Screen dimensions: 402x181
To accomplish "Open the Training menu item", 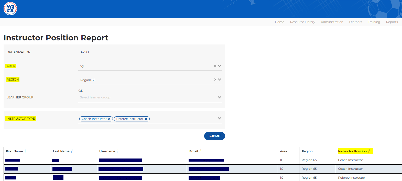I will click(x=374, y=22).
